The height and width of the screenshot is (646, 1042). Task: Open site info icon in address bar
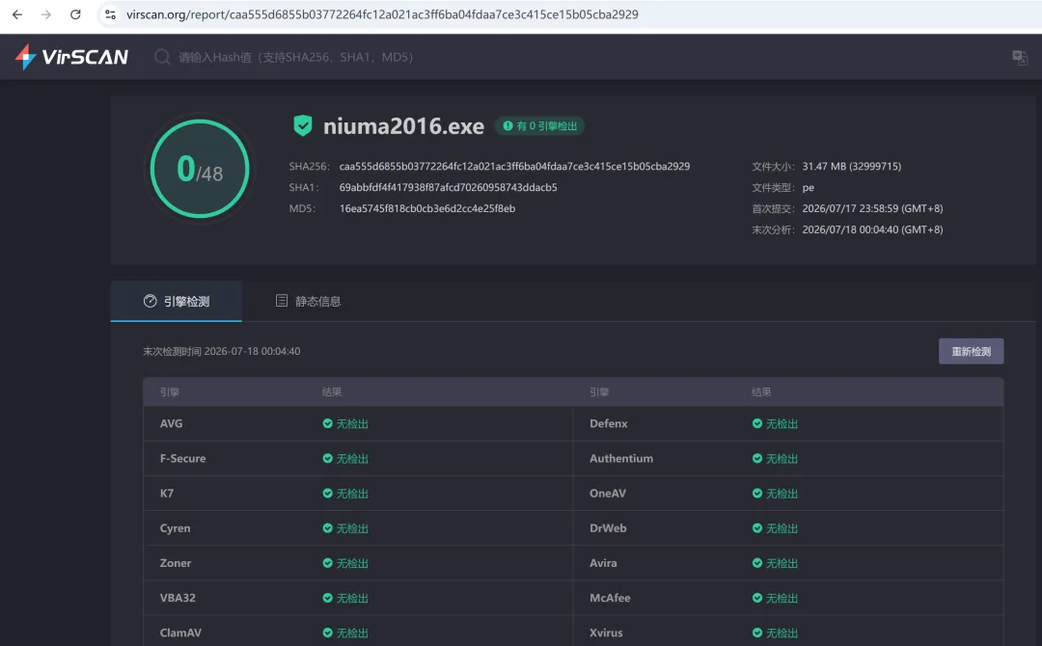[110, 14]
